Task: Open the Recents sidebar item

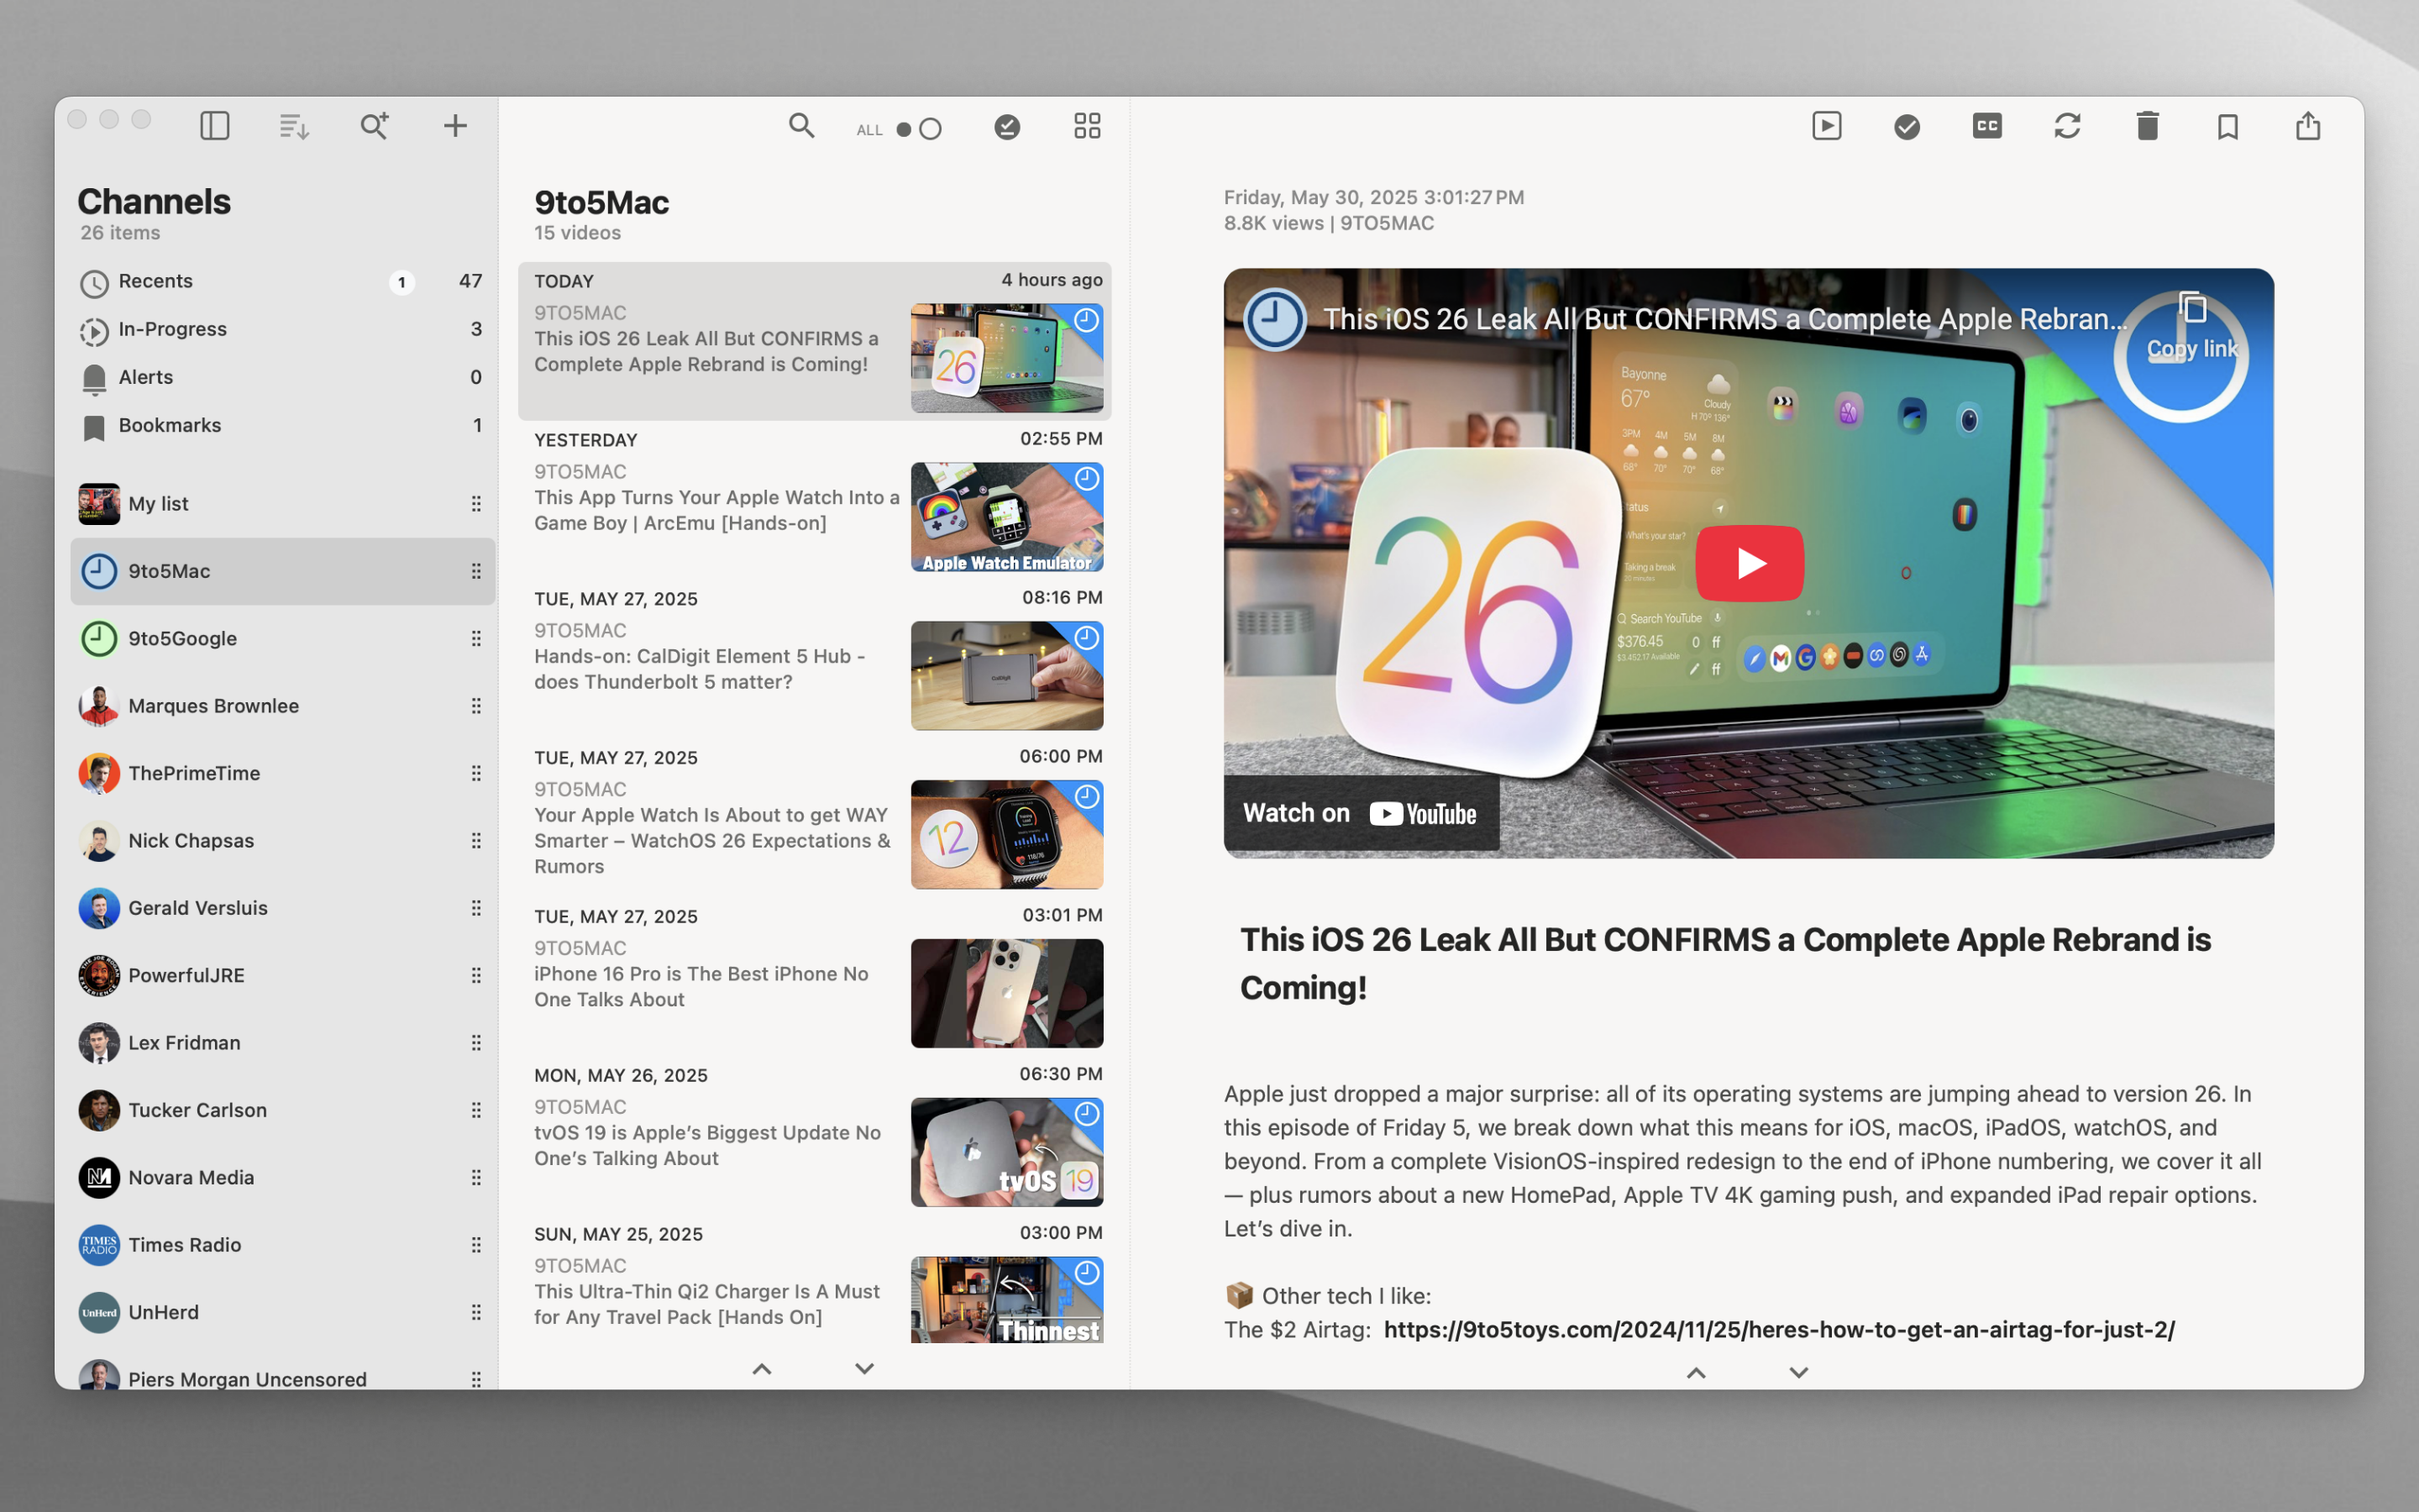Action: pyautogui.click(x=156, y=281)
